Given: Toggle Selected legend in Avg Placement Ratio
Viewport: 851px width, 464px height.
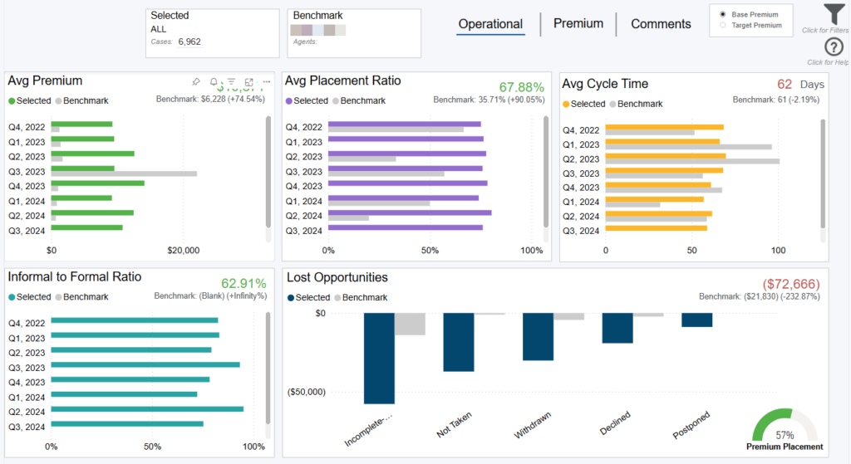Looking at the screenshot, I should tap(307, 100).
